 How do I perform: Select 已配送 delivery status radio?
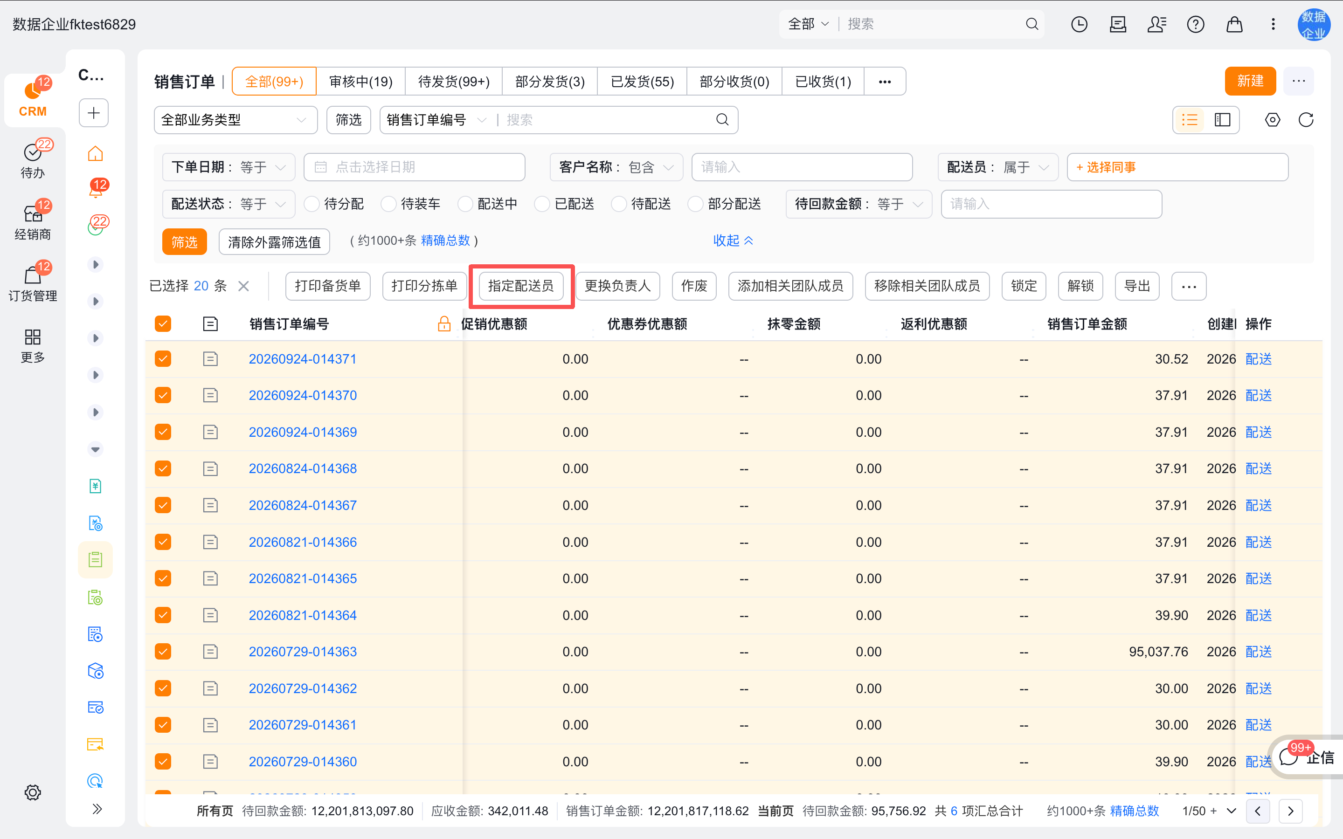(x=542, y=204)
